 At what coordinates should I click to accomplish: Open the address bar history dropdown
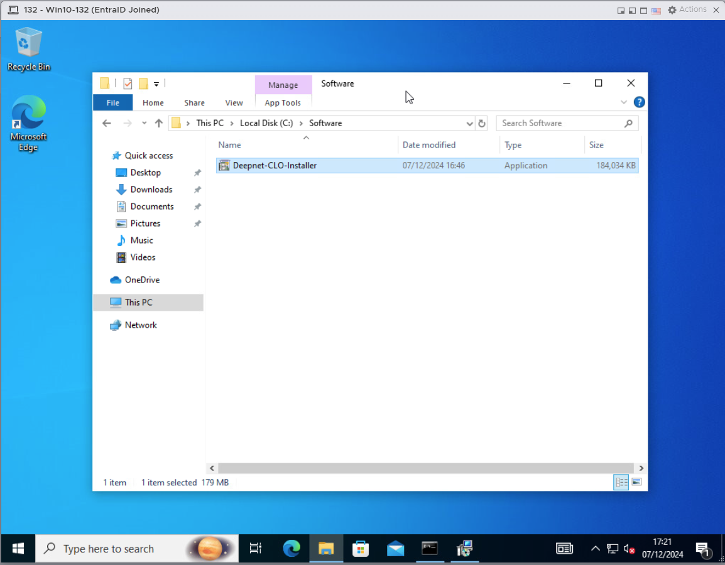469,124
